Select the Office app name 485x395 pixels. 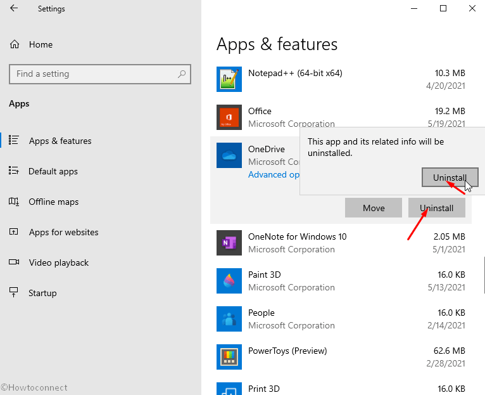click(260, 111)
